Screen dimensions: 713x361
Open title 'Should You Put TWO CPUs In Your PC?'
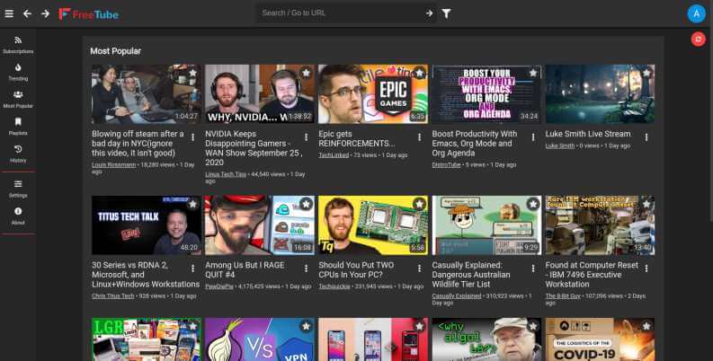point(356,269)
